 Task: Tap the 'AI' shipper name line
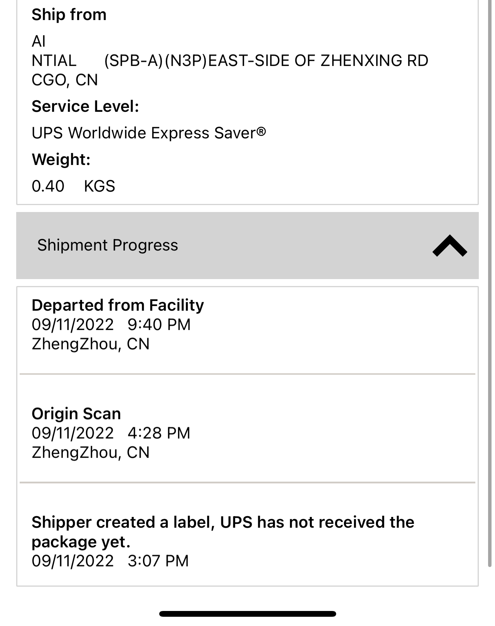[39, 41]
